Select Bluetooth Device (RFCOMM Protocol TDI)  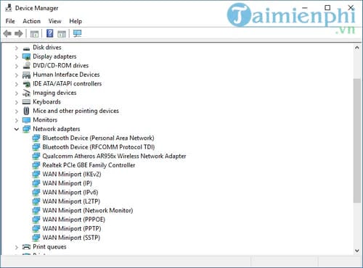pos(99,147)
